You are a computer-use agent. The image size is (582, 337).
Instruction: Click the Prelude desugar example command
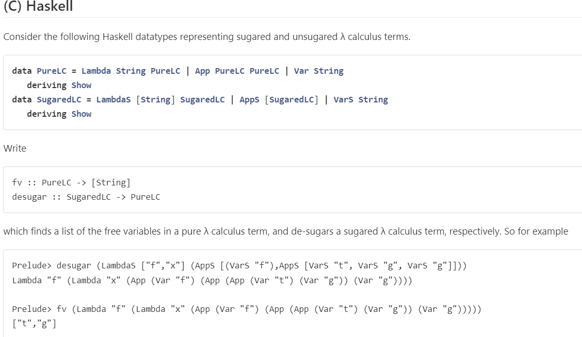(x=239, y=265)
